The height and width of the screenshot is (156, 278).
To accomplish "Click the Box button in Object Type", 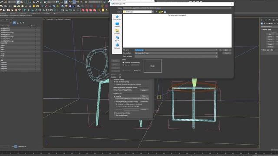I will pyautogui.click(x=270, y=34).
